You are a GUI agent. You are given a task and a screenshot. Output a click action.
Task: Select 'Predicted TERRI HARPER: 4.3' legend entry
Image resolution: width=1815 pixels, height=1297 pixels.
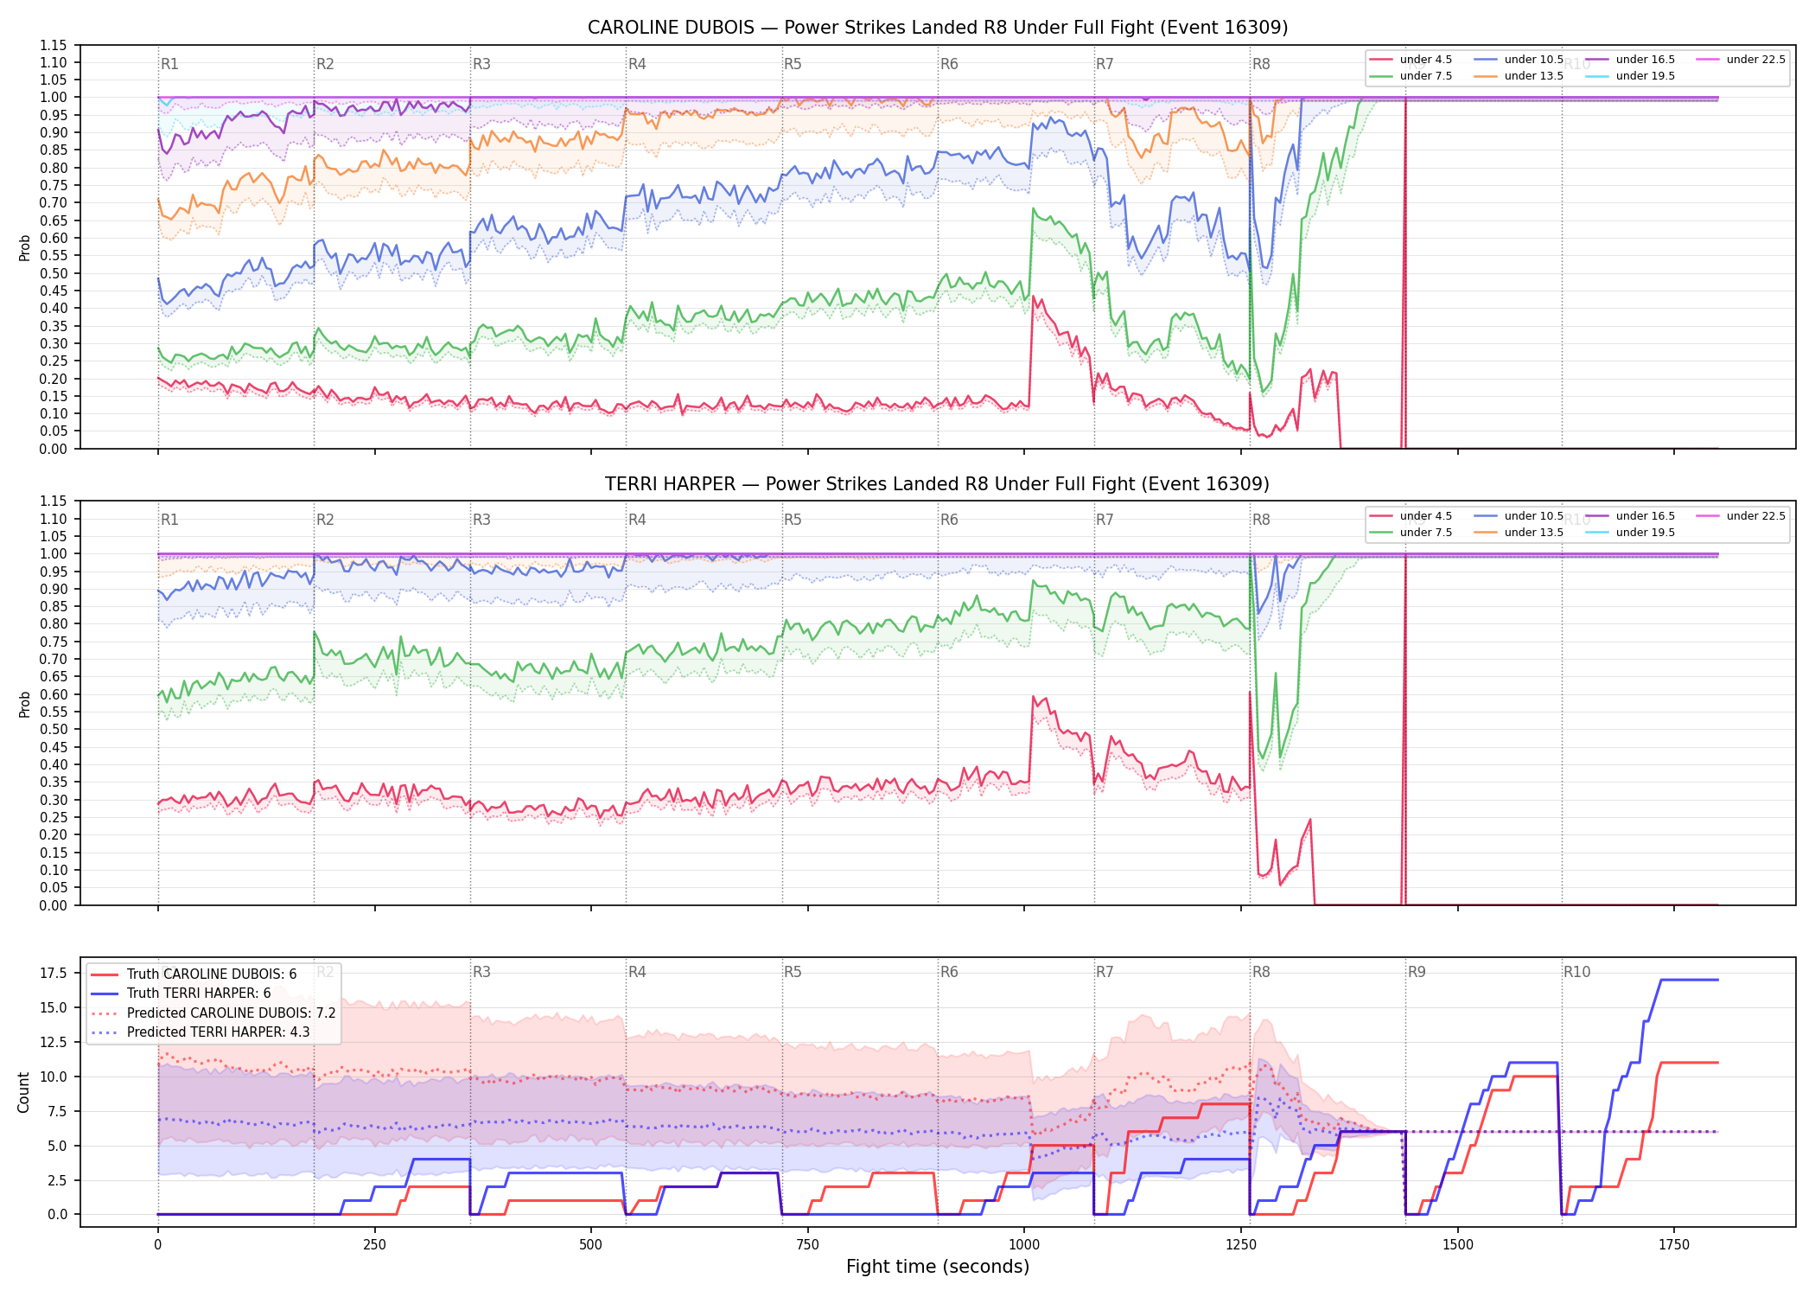tap(200, 1032)
